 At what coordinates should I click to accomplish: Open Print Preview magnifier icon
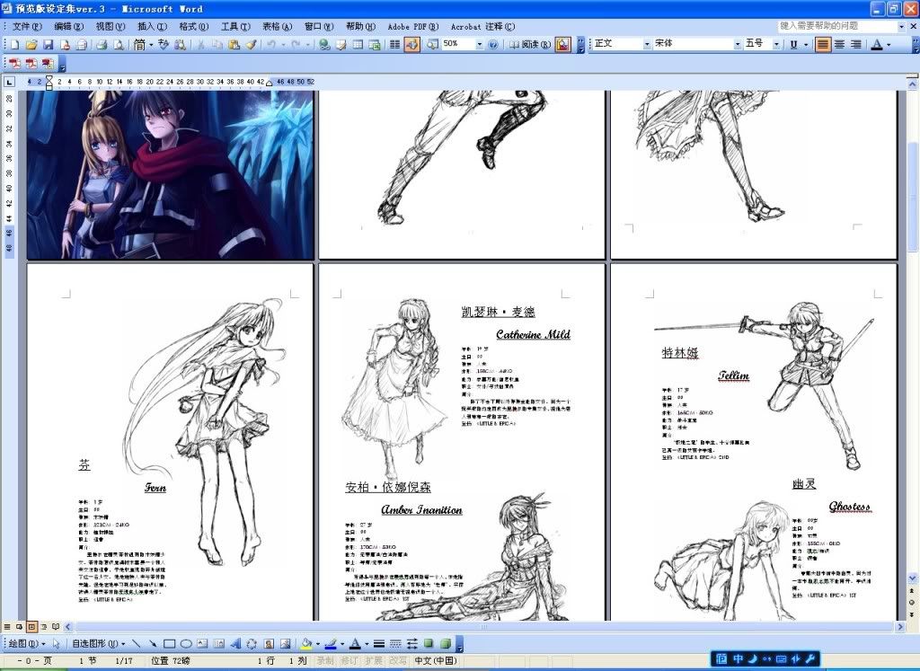pos(119,45)
